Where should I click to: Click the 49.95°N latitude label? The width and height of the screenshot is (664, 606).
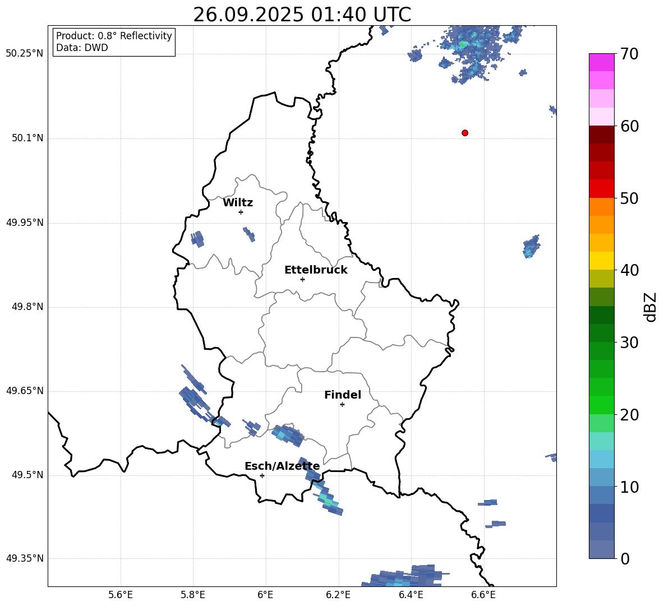[x=25, y=223]
